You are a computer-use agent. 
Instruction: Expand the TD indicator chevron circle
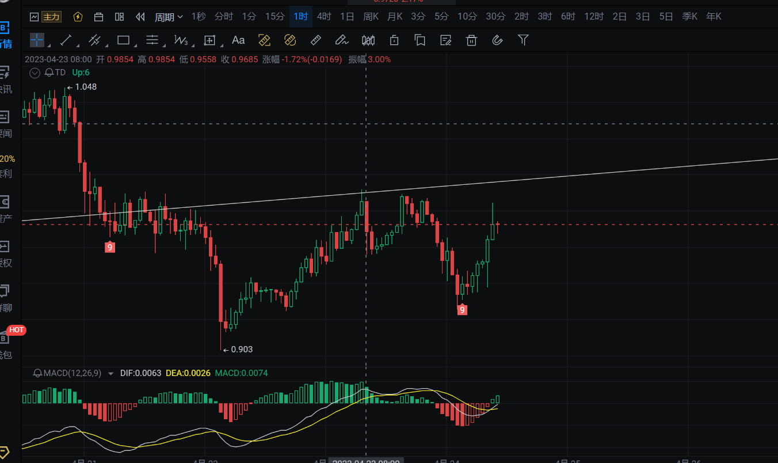pyautogui.click(x=35, y=73)
